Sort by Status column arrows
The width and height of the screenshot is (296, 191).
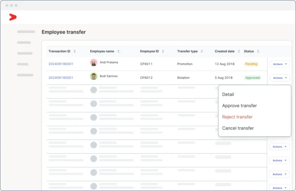[258, 51]
